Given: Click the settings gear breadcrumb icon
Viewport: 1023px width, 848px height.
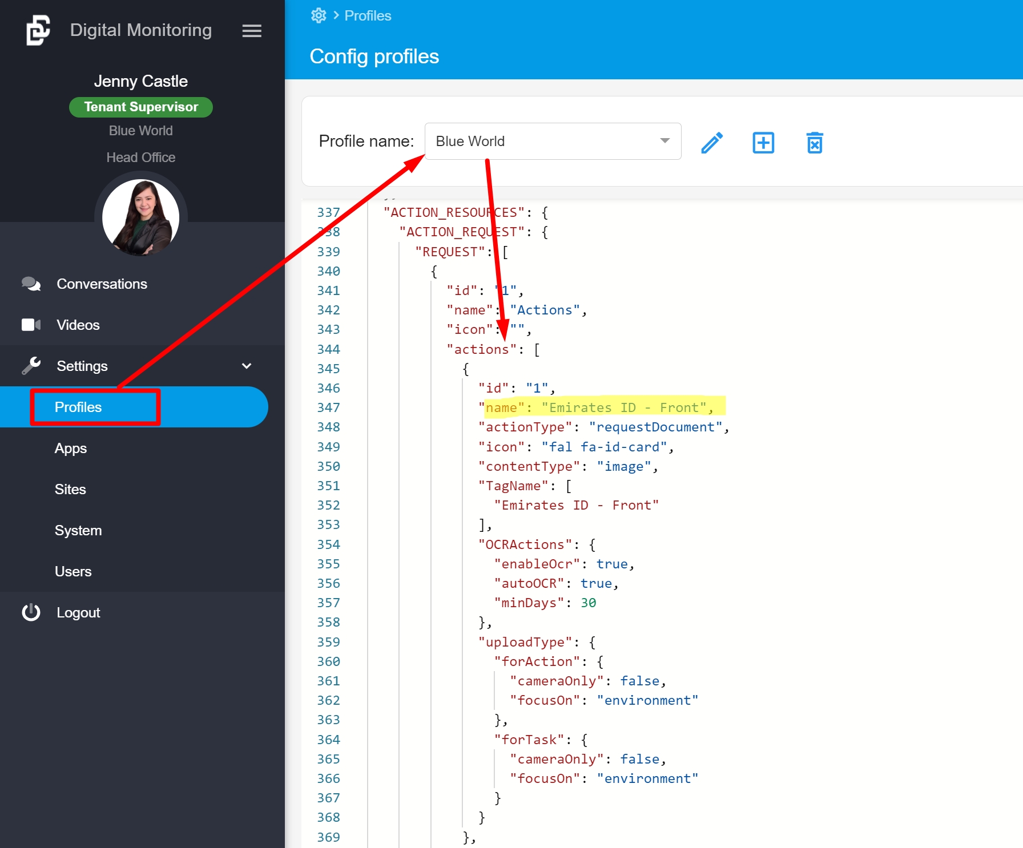Looking at the screenshot, I should (x=319, y=15).
